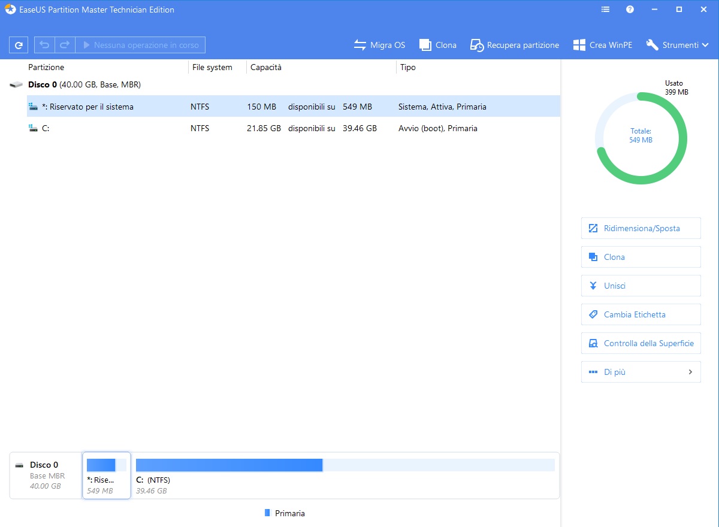Click the Cambia Etichetta button

coord(641,314)
